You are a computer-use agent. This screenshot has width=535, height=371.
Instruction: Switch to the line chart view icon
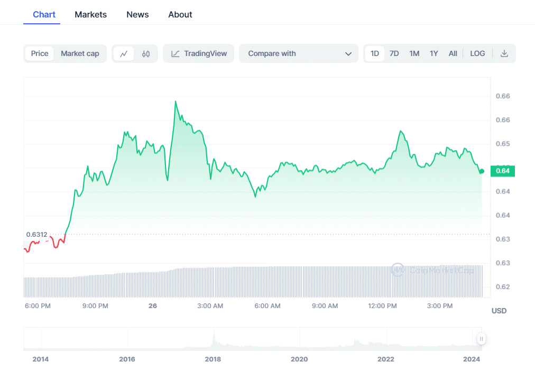tap(124, 54)
